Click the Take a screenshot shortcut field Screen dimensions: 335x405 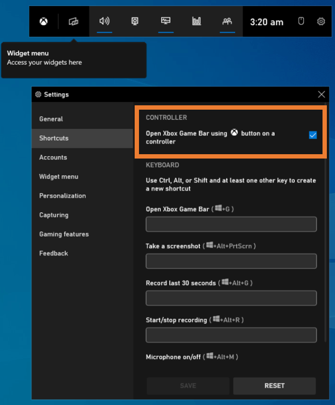click(x=231, y=261)
